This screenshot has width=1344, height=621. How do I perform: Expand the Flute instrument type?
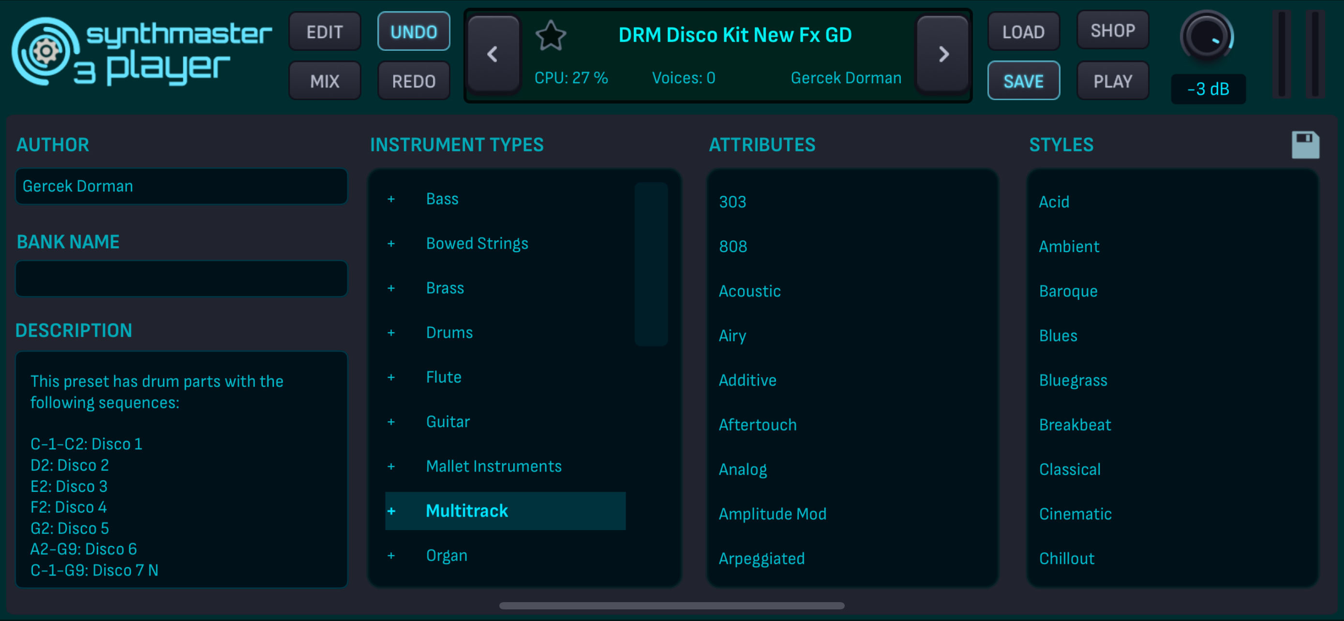[x=391, y=378]
